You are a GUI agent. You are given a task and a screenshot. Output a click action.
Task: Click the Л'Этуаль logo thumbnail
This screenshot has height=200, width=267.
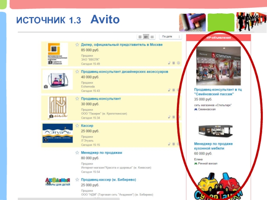[57, 133]
